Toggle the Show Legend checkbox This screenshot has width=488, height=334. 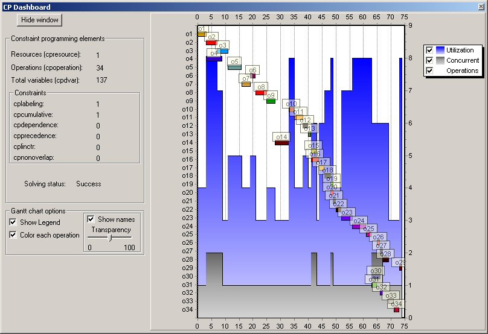point(13,222)
